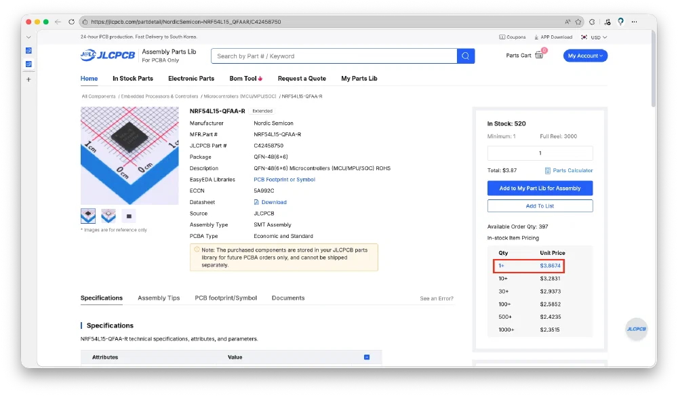This screenshot has height=396, width=678.
Task: Switch to the Specifications tab
Action: point(102,298)
